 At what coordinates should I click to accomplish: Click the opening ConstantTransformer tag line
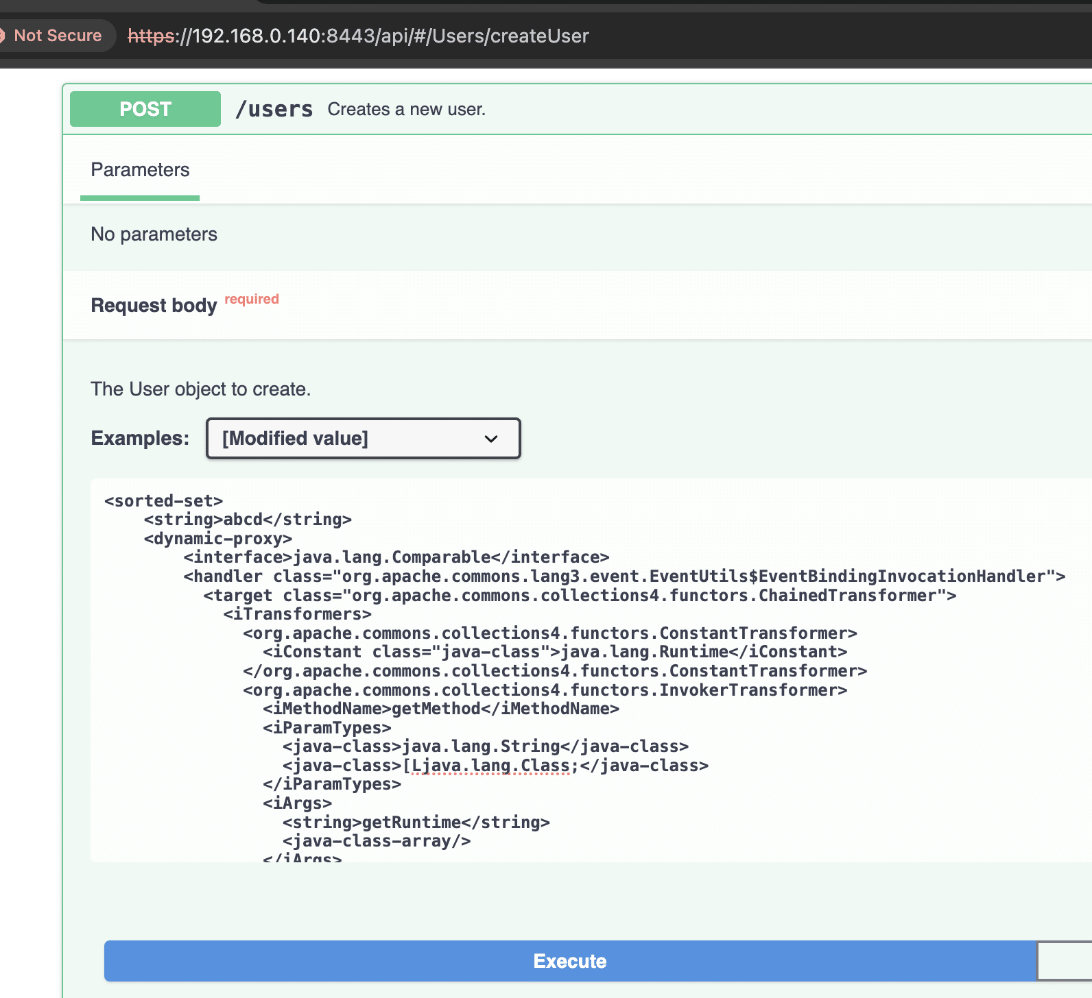point(550,633)
